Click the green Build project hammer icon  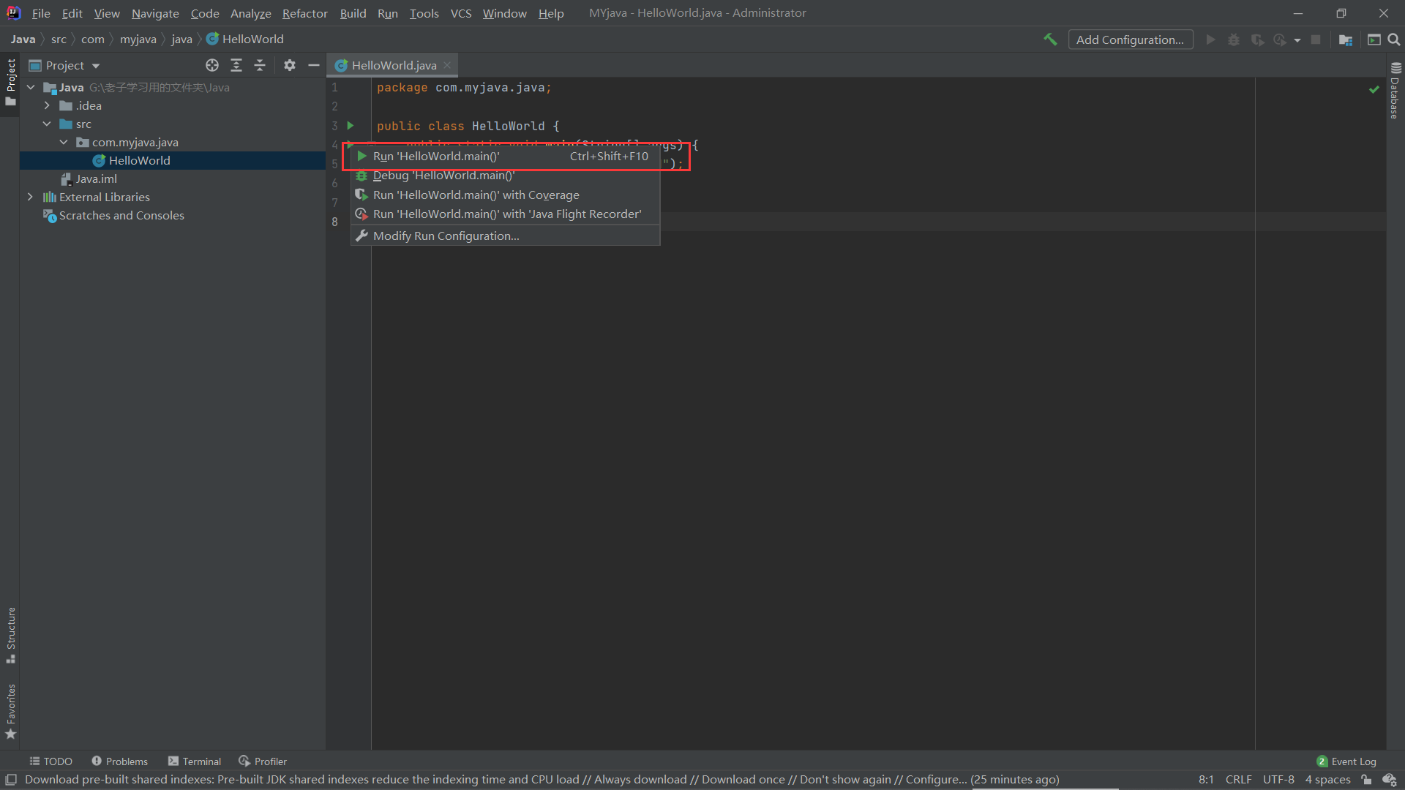click(x=1050, y=39)
